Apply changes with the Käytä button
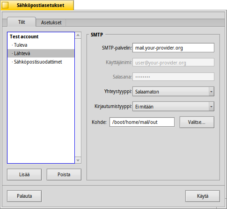 pyautogui.click(x=203, y=196)
